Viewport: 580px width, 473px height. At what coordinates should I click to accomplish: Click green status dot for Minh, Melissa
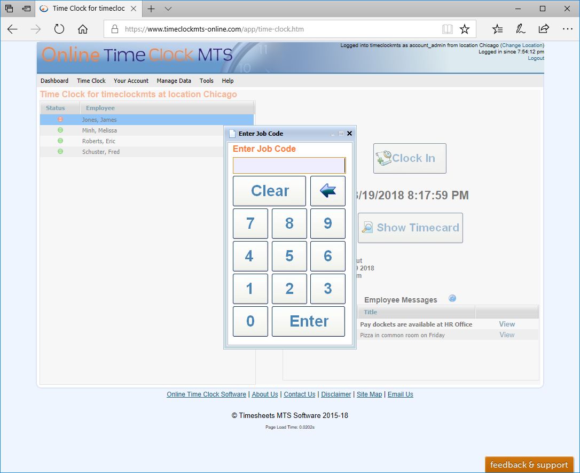pos(60,130)
